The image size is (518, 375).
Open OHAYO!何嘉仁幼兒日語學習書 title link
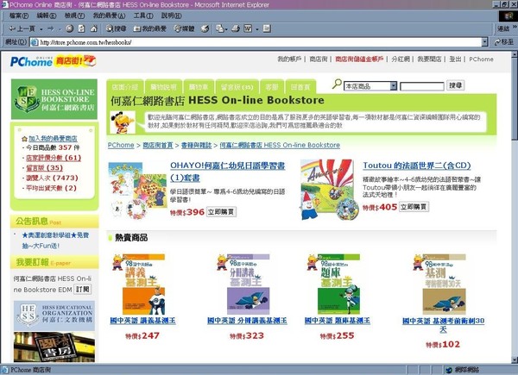227,172
